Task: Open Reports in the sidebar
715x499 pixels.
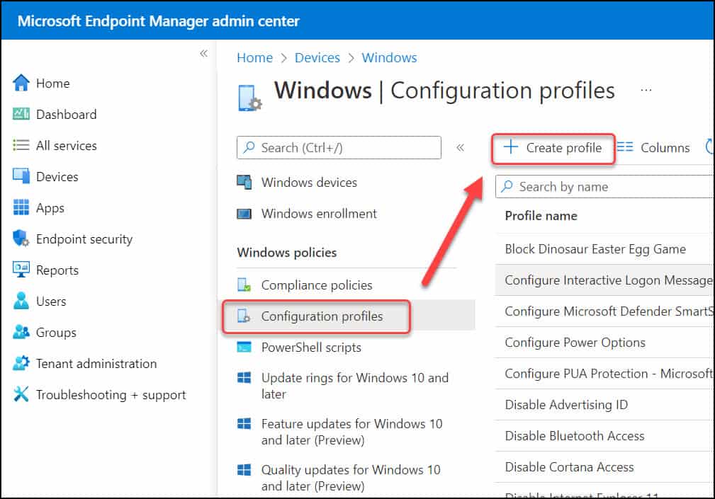Action: tap(57, 270)
